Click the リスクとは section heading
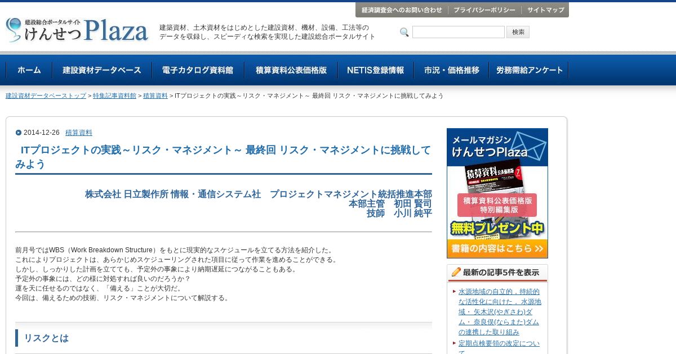 (46, 338)
